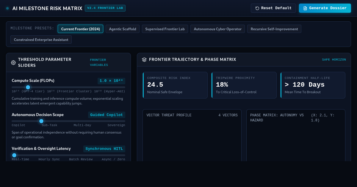Viewport: 357px width, 187px height.
Task: Click the Phase Matrix: Autonomy vs Hazard heading
Action: pyautogui.click(x=277, y=118)
